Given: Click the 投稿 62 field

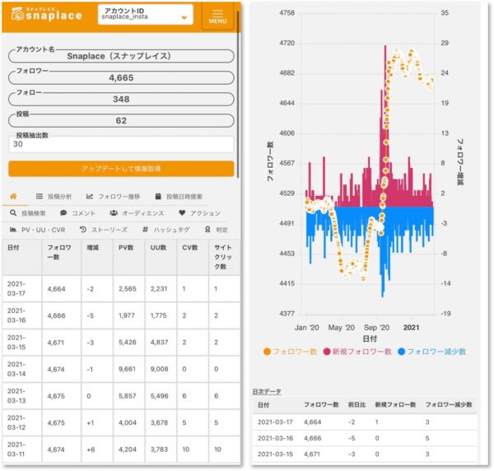Looking at the screenshot, I should click(x=121, y=121).
